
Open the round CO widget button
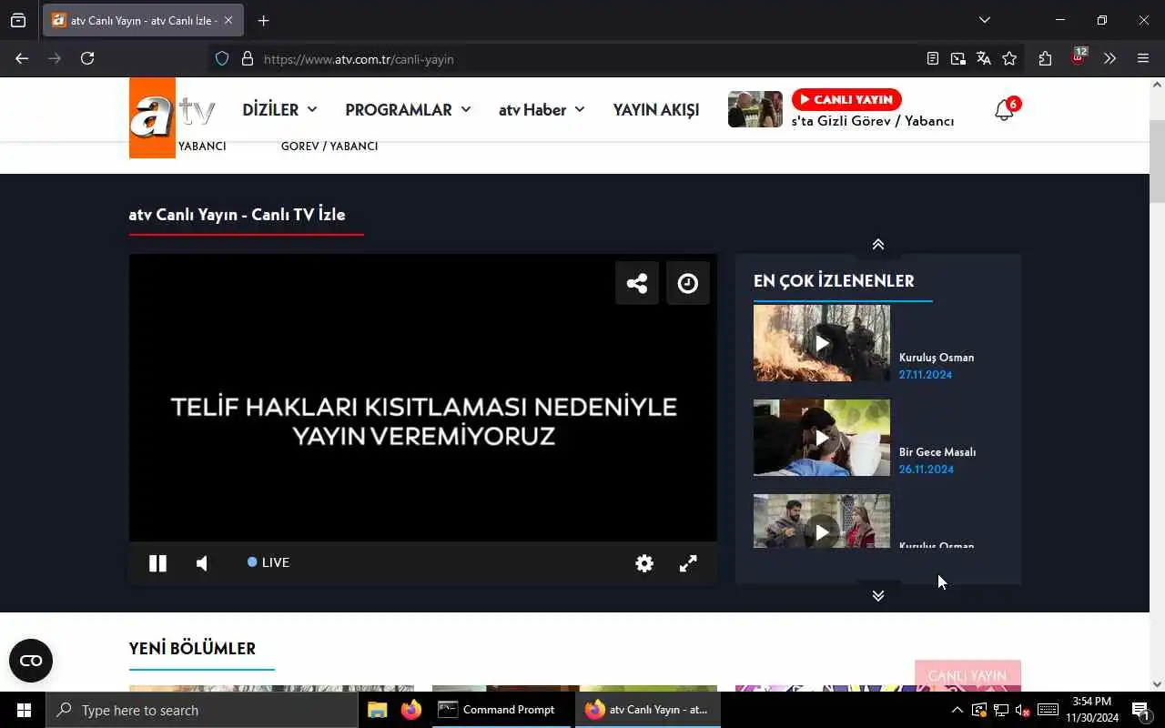click(x=31, y=661)
